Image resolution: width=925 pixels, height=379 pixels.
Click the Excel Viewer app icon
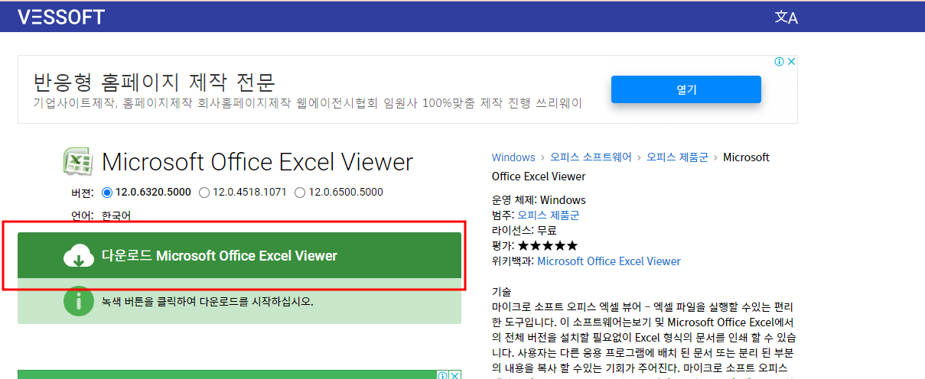(78, 162)
